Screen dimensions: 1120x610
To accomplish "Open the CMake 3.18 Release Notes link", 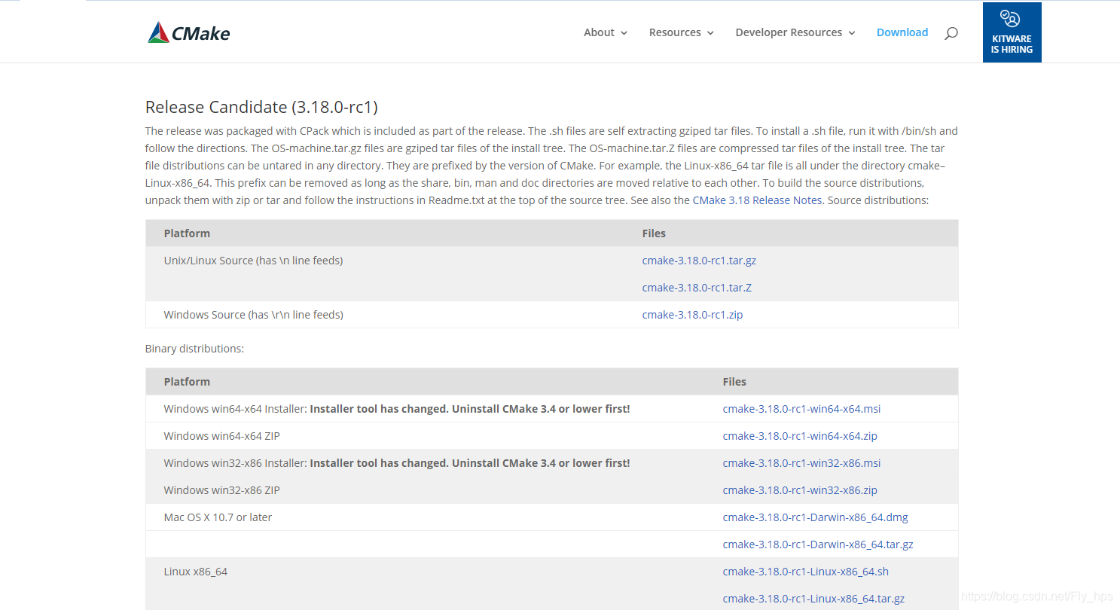I will pos(757,200).
